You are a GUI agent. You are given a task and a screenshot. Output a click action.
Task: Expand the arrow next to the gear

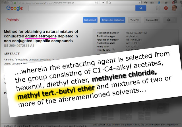click(175, 20)
